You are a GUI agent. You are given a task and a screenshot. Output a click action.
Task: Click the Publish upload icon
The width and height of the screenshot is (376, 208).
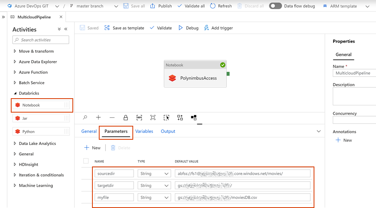[x=152, y=6]
